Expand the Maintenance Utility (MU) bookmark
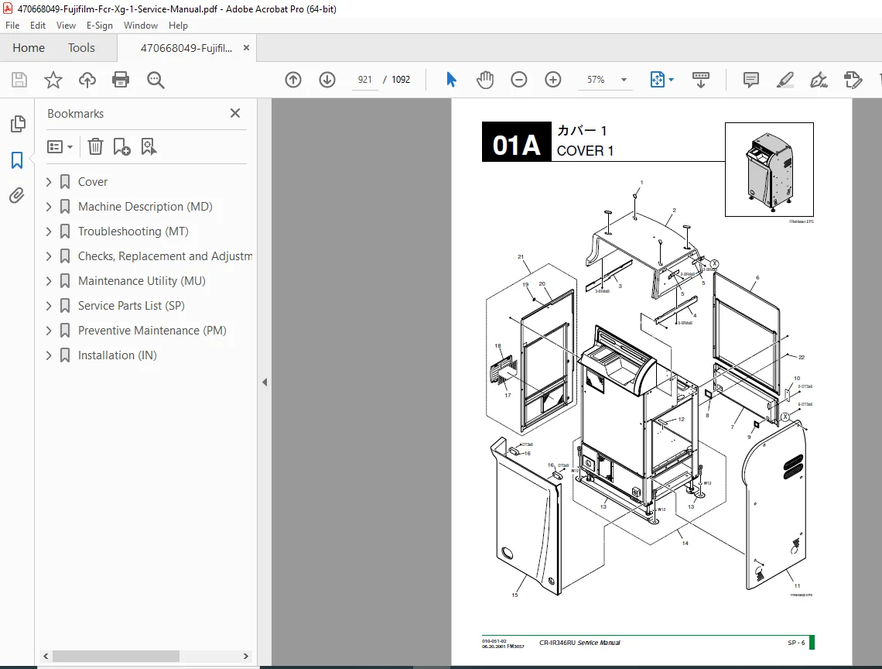 pyautogui.click(x=49, y=281)
